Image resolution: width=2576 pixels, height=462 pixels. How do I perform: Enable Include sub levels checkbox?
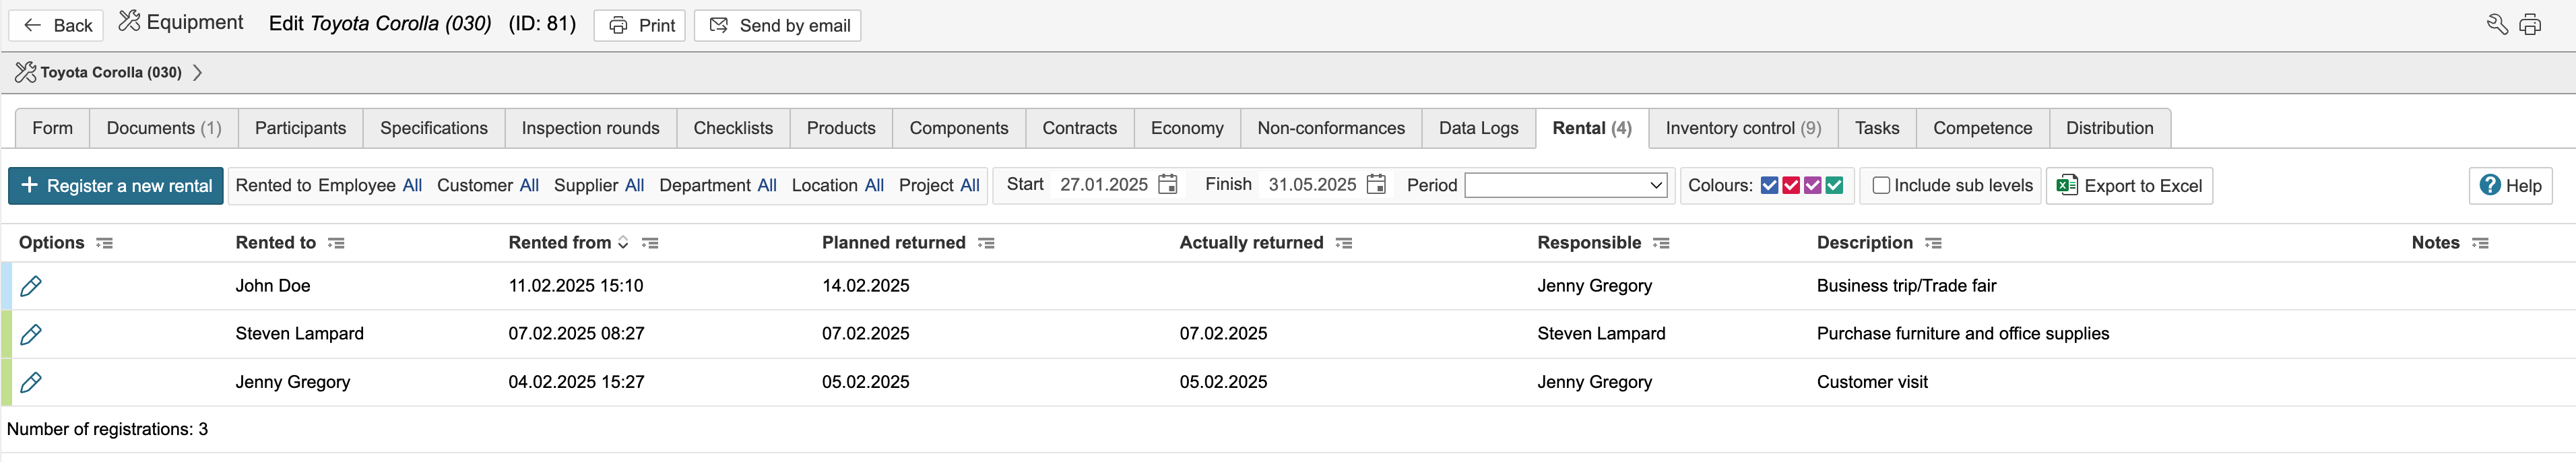pos(1881,186)
